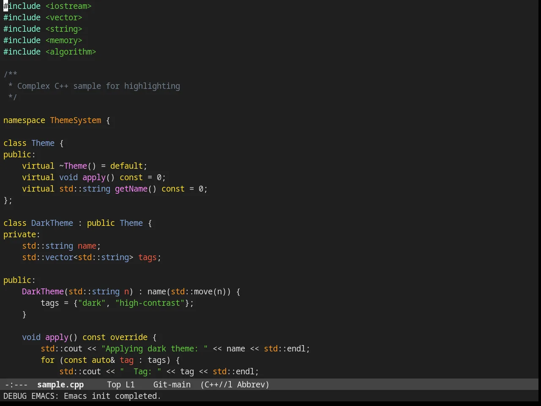This screenshot has height=406, width=541.
Task: Click the Git-main version control indicator
Action: point(172,384)
